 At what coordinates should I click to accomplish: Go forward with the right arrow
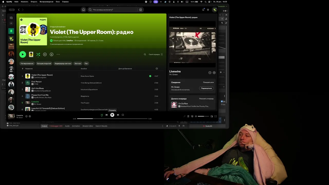[x=23, y=10]
